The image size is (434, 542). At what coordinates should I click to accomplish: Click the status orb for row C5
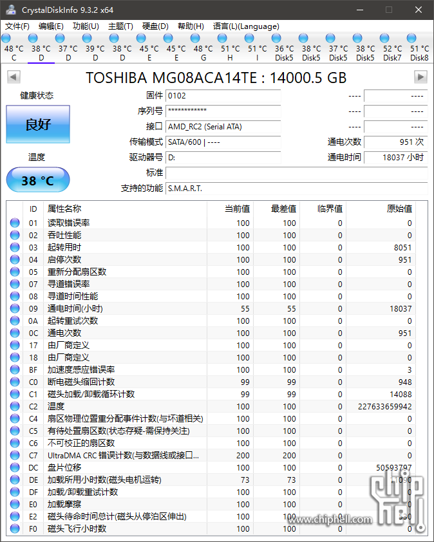[x=15, y=431]
